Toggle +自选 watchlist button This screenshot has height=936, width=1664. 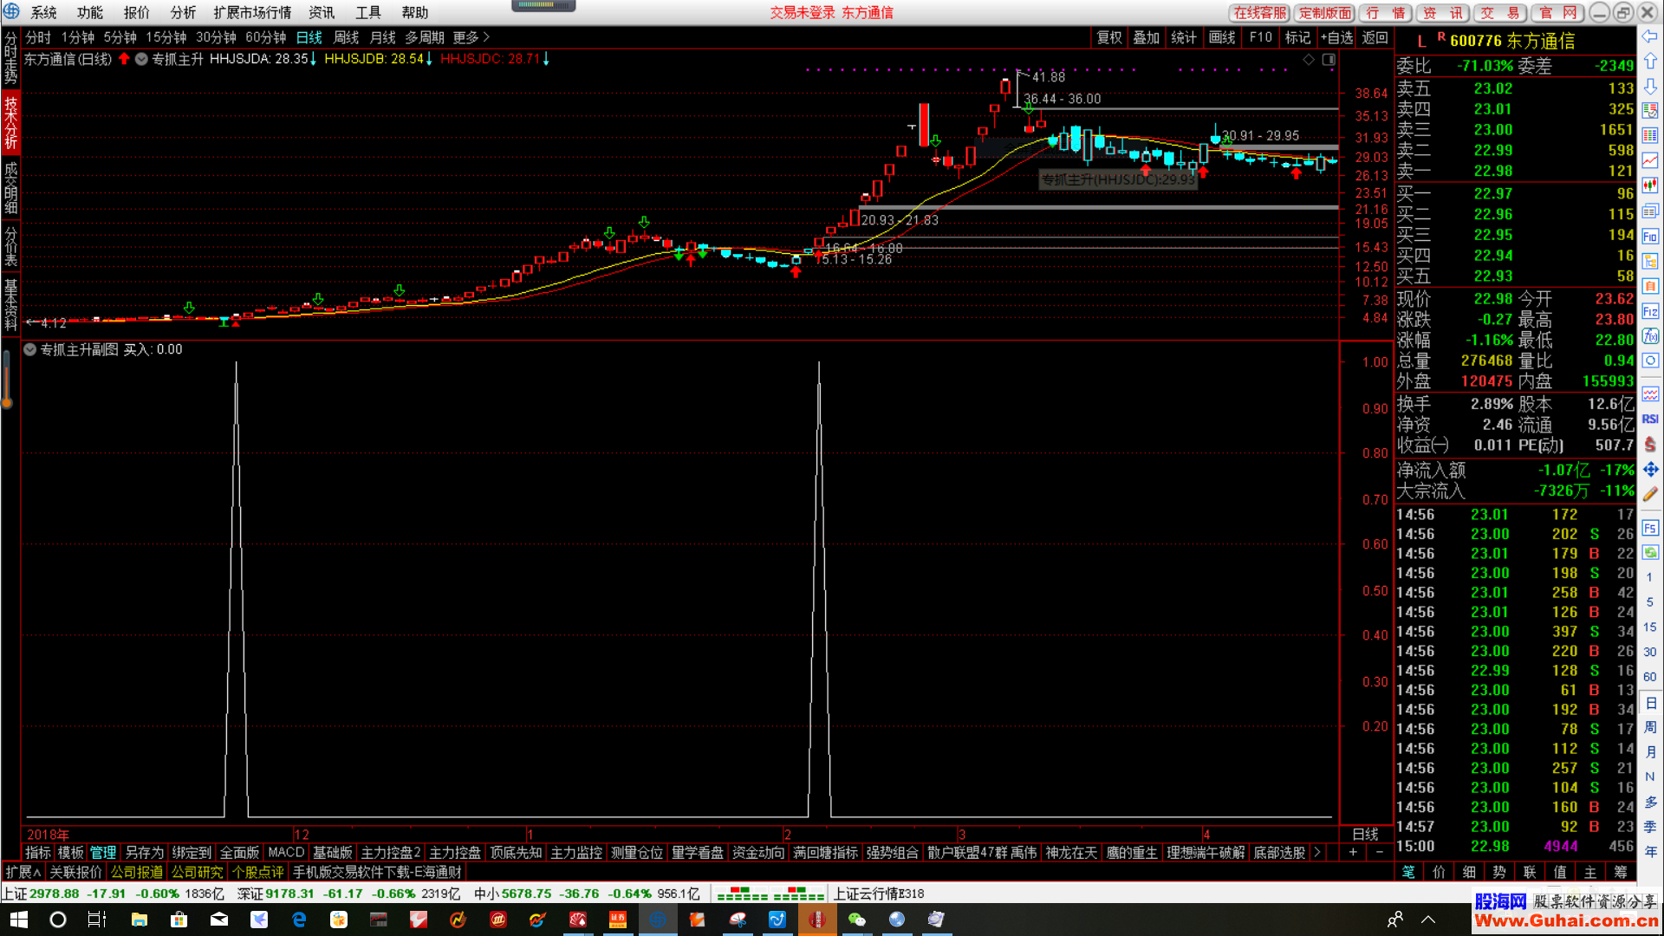click(1336, 37)
